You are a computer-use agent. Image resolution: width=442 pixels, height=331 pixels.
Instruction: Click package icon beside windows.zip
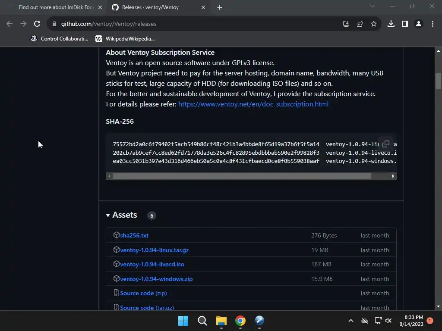pyautogui.click(x=116, y=279)
